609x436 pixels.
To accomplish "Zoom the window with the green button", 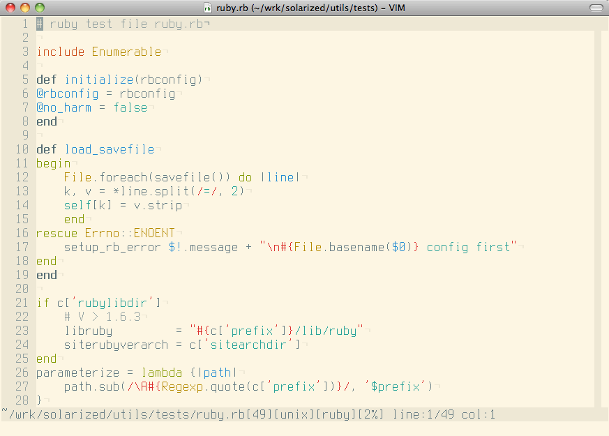I will tap(39, 8).
